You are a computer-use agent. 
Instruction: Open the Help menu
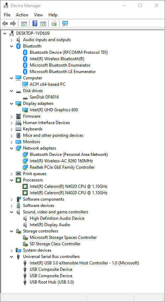pos(53,15)
